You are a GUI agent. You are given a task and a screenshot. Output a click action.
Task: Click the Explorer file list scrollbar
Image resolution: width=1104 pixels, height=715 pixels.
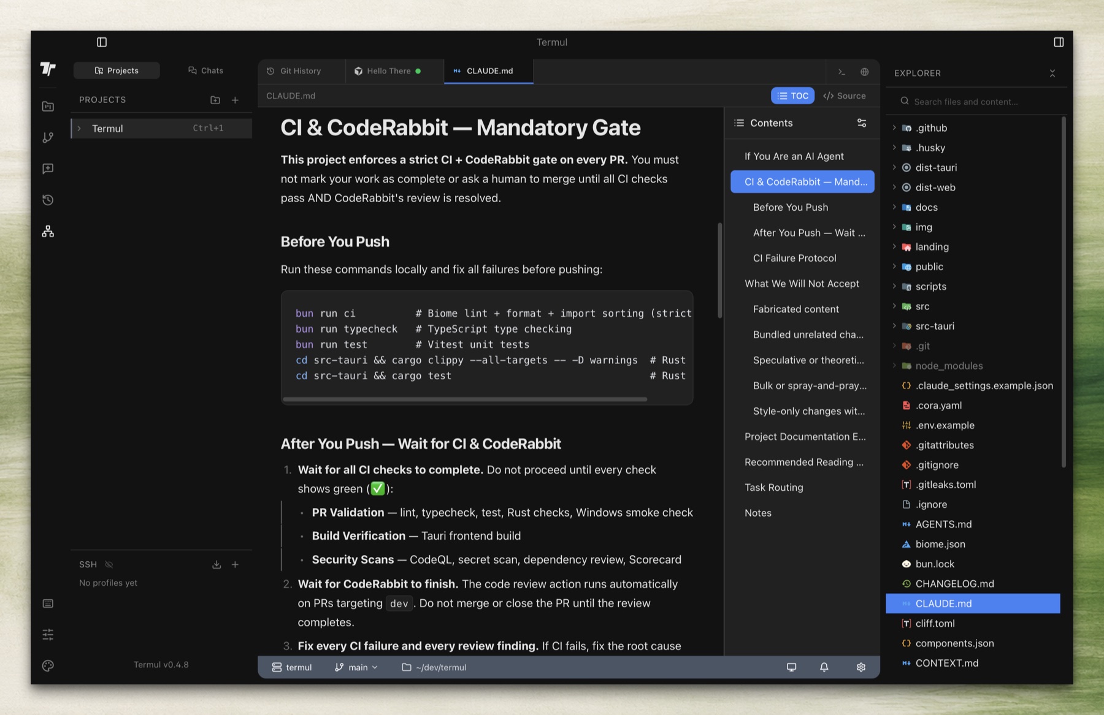click(1064, 292)
